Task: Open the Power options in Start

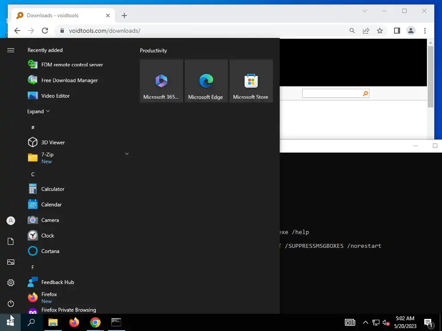Action: (x=11, y=303)
